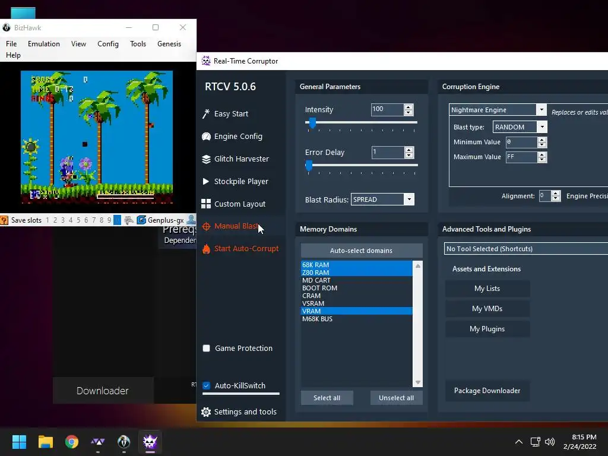Click Auto-select domains button
608x456 pixels.
click(362, 251)
